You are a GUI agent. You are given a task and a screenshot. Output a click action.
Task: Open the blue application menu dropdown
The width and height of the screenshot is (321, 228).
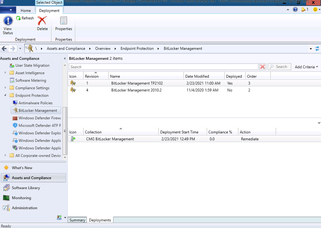pyautogui.click(x=8, y=10)
